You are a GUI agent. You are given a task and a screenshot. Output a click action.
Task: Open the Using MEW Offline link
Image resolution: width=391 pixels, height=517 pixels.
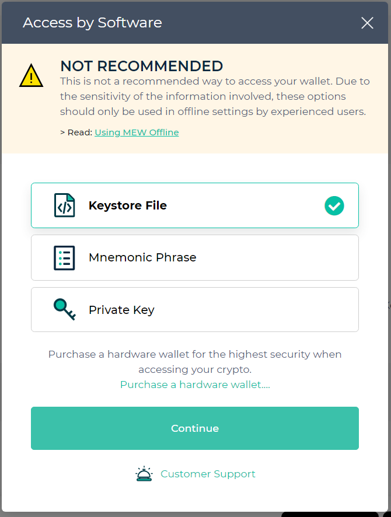pyautogui.click(x=137, y=132)
